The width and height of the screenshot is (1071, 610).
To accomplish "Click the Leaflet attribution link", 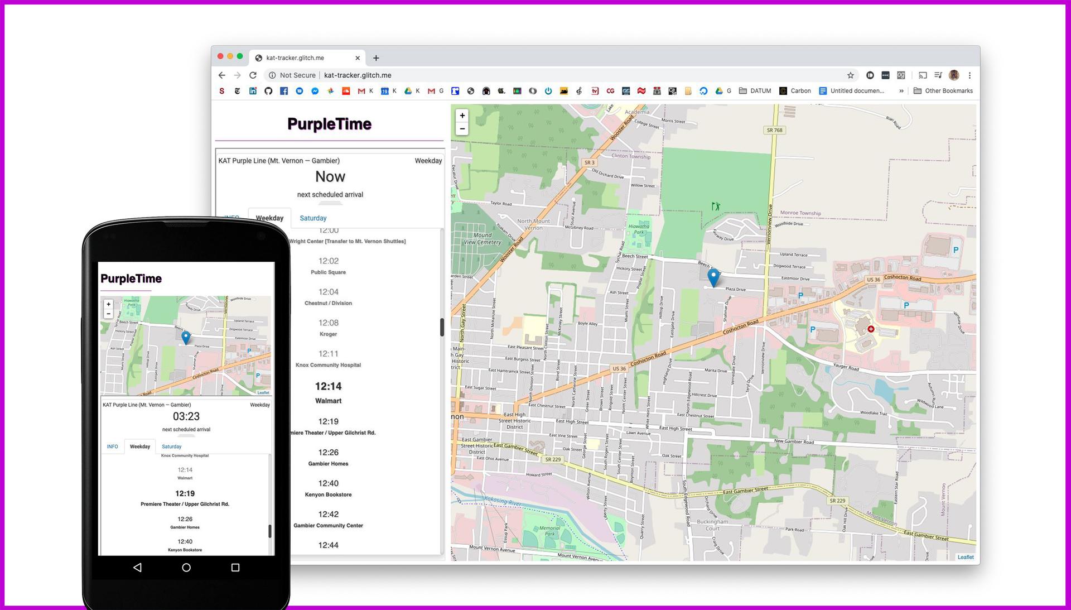I will click(965, 556).
